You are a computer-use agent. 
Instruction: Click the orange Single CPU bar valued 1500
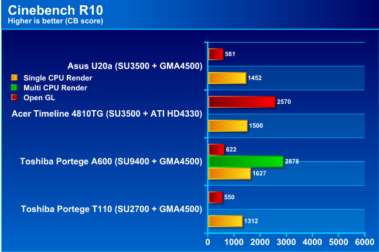[x=228, y=126]
